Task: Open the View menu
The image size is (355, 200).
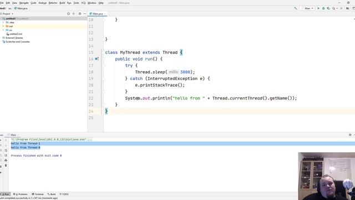Action: [14, 3]
